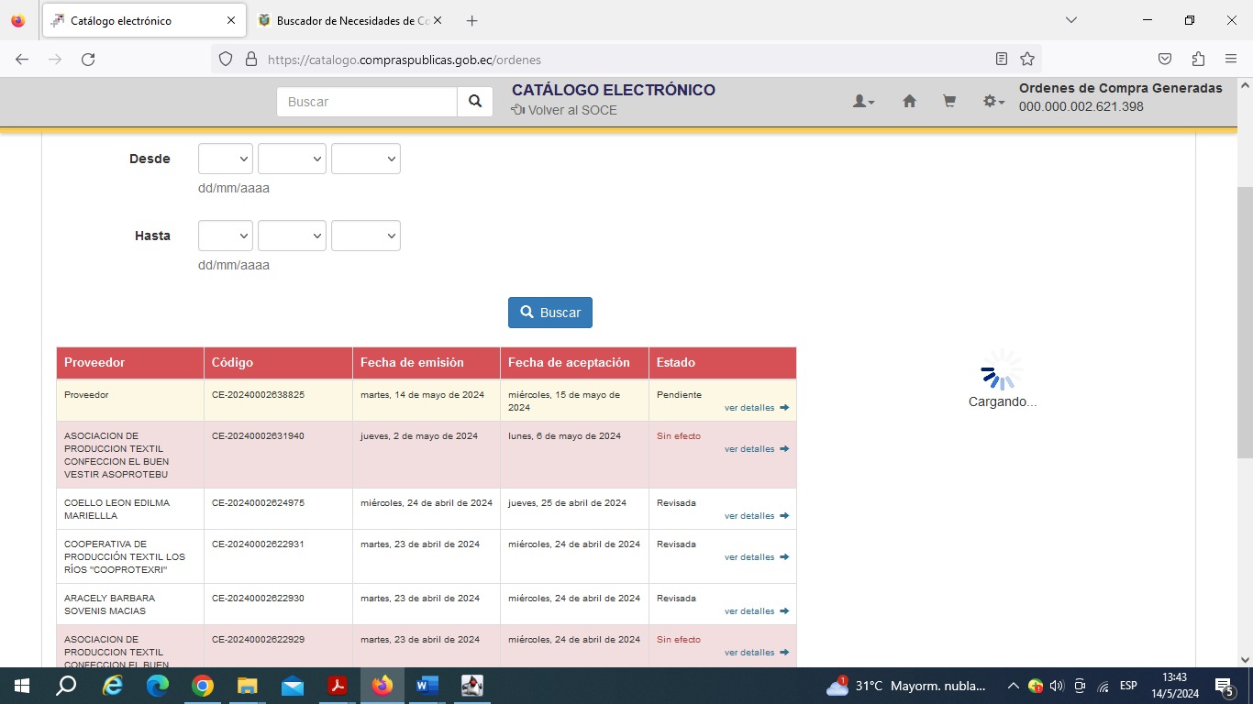The image size is (1253, 704).
Task: Click the blue Buscar button
Action: click(x=550, y=313)
